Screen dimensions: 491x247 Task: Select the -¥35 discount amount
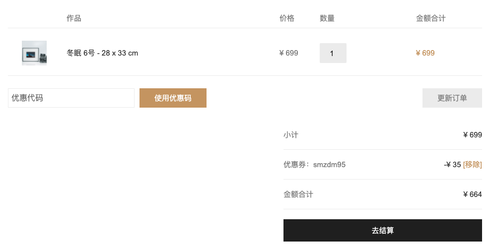click(452, 165)
